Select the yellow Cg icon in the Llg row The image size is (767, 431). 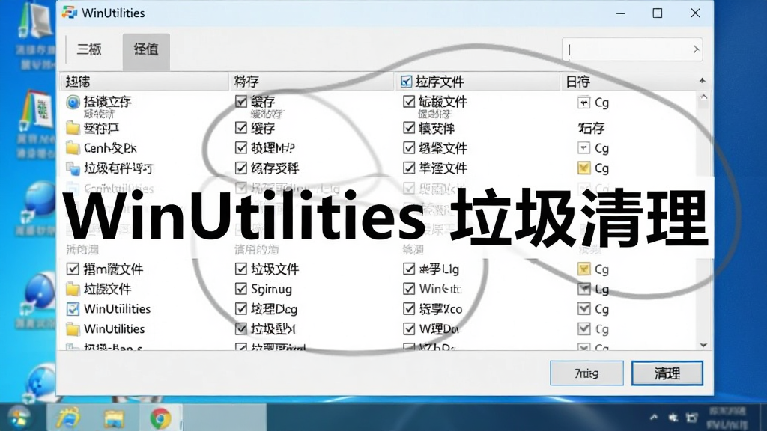[583, 269]
